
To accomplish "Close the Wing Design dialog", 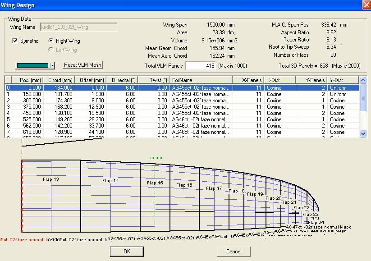I will coord(366,5).
